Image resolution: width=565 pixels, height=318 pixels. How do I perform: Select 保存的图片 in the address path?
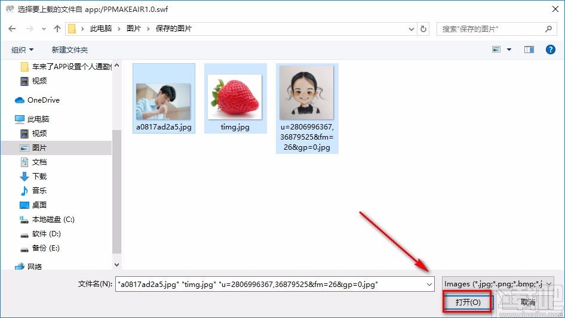point(173,29)
